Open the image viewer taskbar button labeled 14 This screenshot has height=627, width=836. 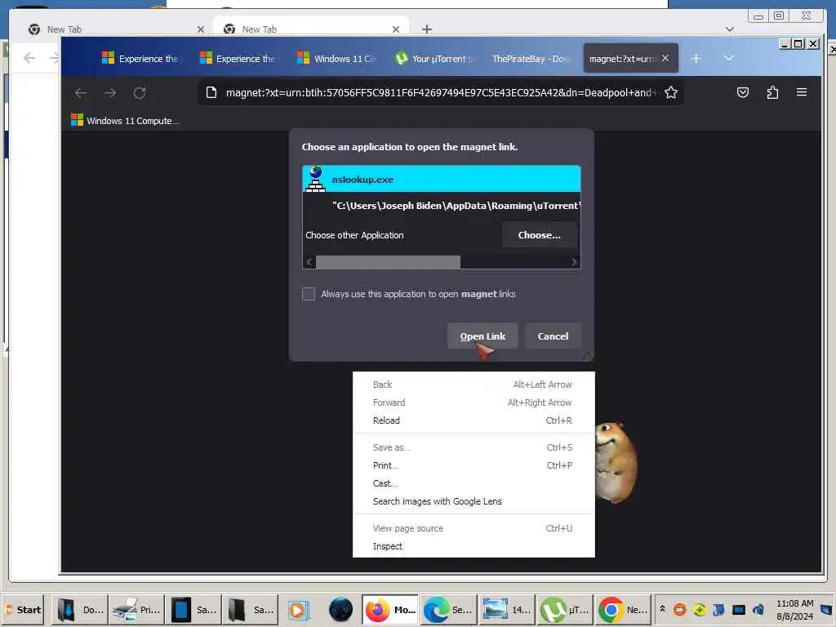click(506, 609)
